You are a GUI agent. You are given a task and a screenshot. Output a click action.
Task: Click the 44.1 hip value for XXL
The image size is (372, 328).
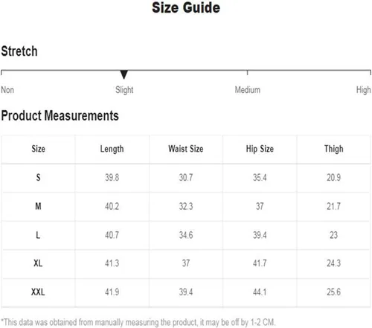point(260,292)
